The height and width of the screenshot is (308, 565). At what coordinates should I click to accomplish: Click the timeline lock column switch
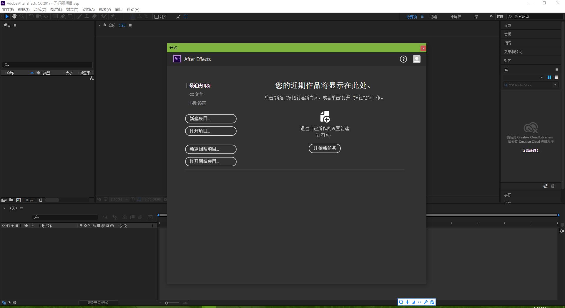[17, 226]
